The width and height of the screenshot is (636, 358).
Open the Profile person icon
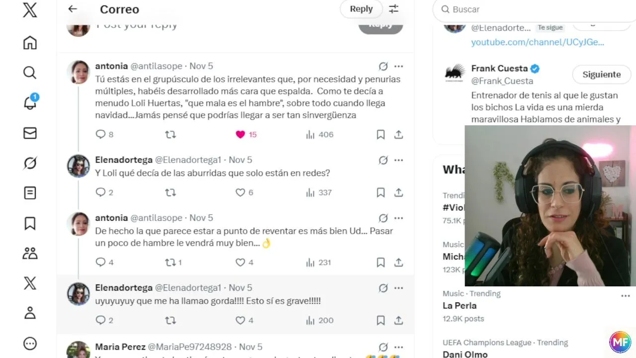pos(30,313)
